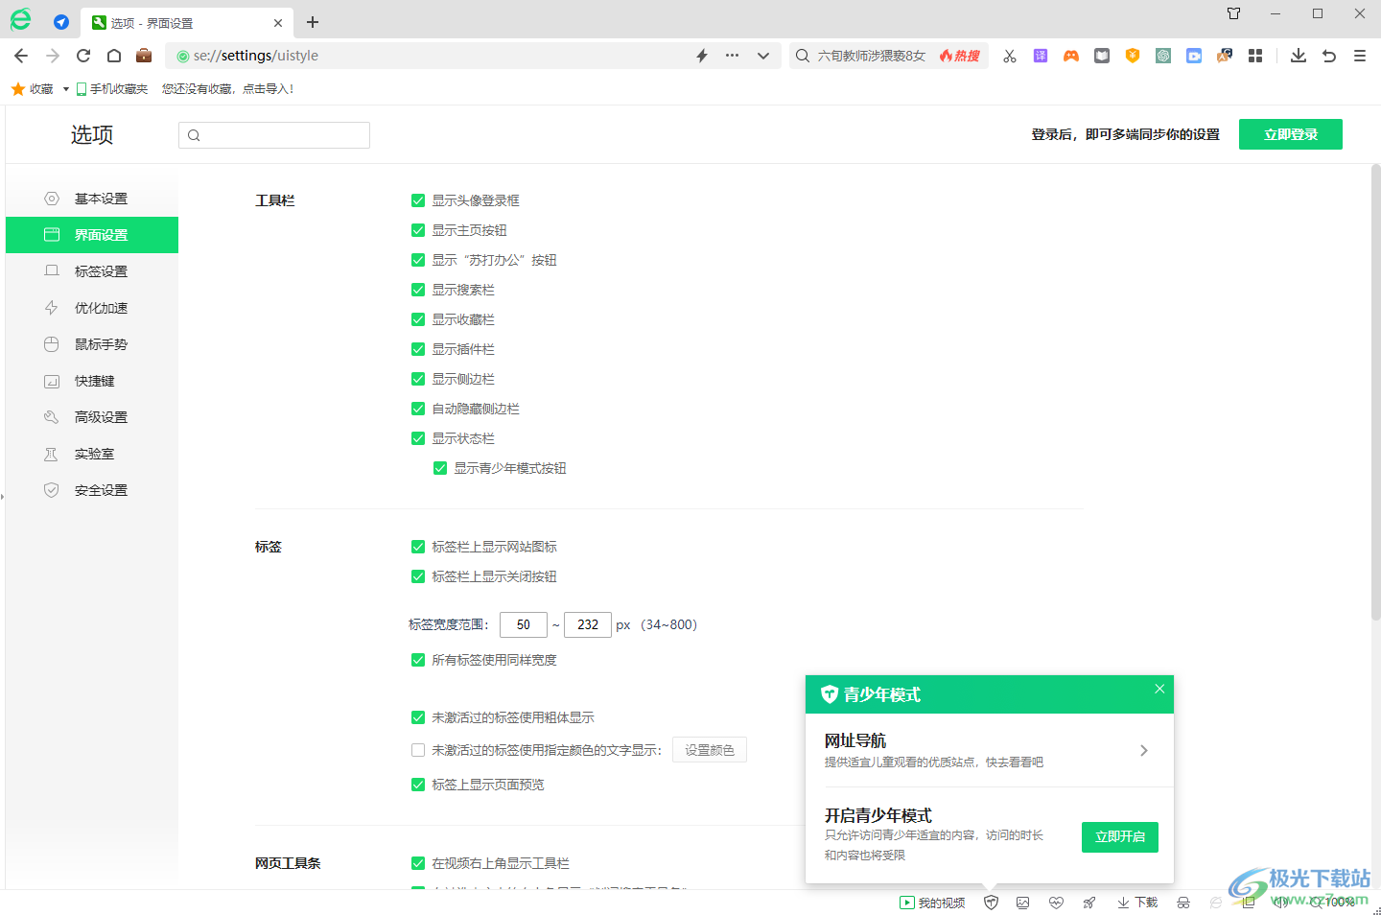Toggle 显示收藏栏 checkbox
1381x915 pixels.
point(418,319)
